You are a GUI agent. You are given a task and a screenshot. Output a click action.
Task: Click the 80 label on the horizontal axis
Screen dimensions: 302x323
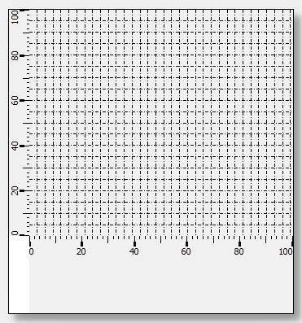coord(239,251)
